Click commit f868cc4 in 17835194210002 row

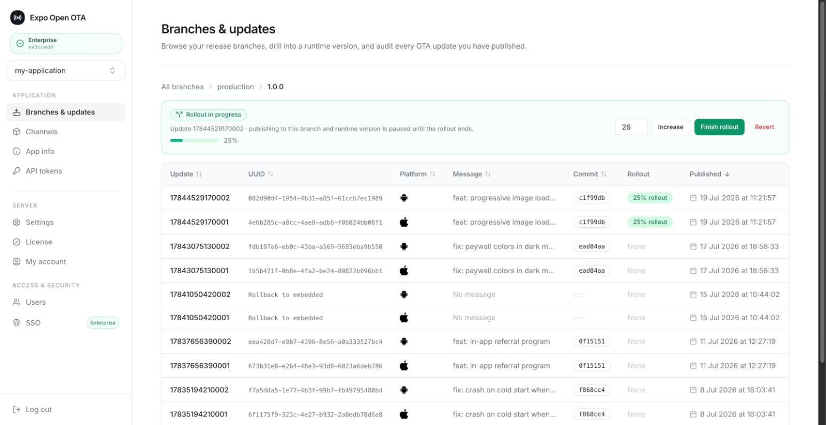591,390
